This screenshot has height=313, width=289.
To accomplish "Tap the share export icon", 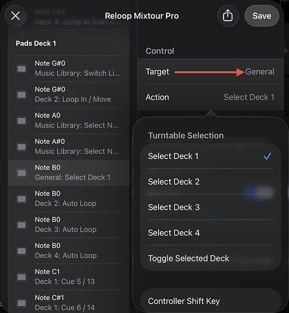I will (228, 16).
